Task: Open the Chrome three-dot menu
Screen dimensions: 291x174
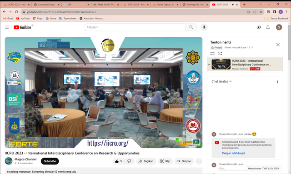Action: click(x=286, y=12)
